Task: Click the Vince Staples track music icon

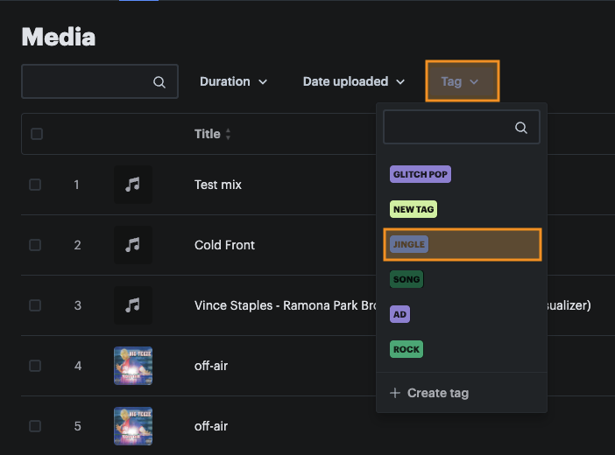Action: [x=133, y=305]
